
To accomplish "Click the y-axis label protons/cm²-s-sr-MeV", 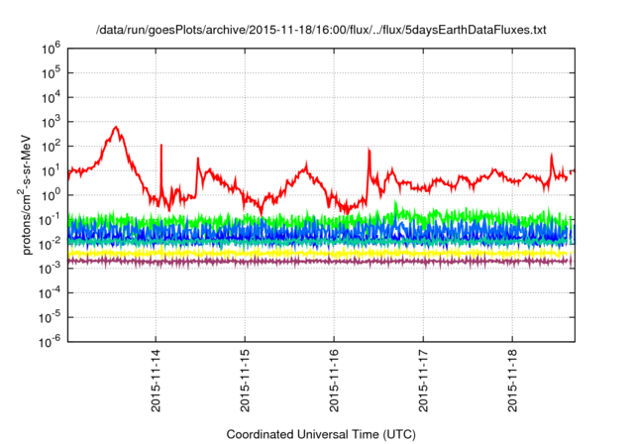I will [x=25, y=194].
